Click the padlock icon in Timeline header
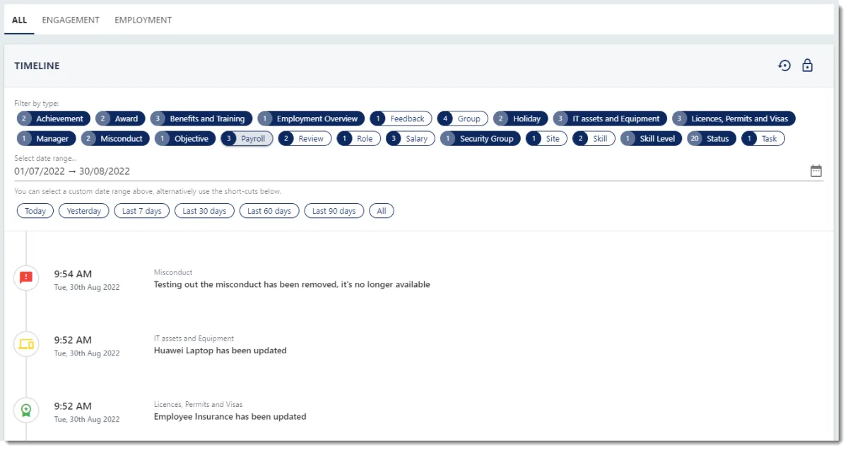The width and height of the screenshot is (848, 450). point(807,66)
